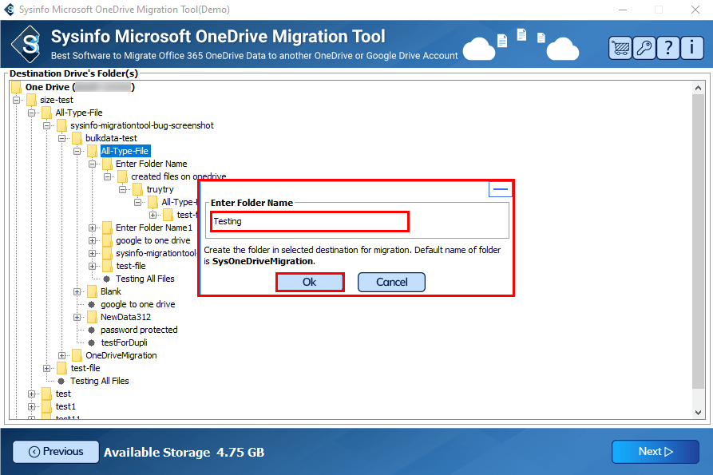Open the info about icon
713x475 pixels.
[691, 48]
